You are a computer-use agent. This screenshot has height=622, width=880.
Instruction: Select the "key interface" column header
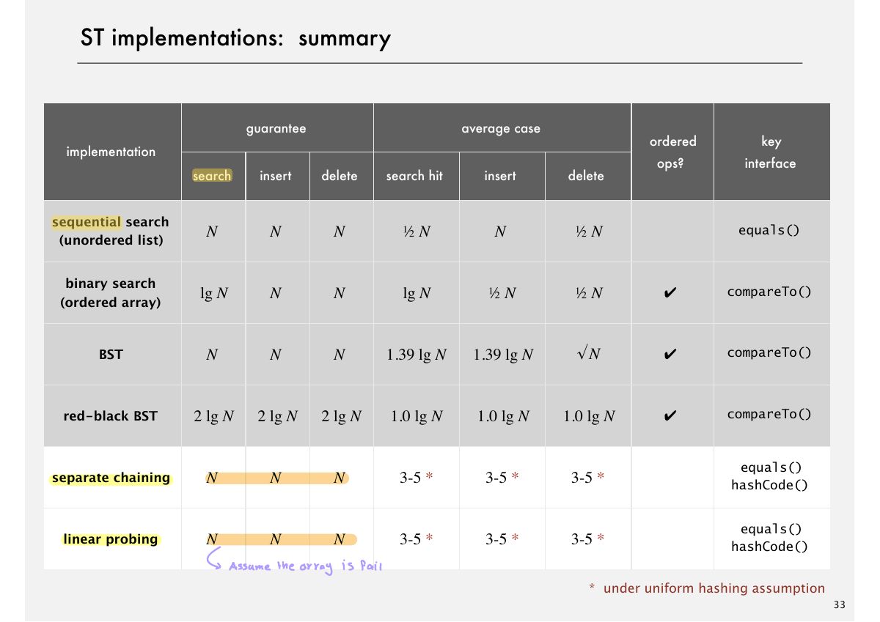(771, 152)
